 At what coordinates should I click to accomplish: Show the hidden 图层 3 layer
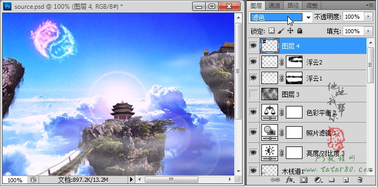253,94
